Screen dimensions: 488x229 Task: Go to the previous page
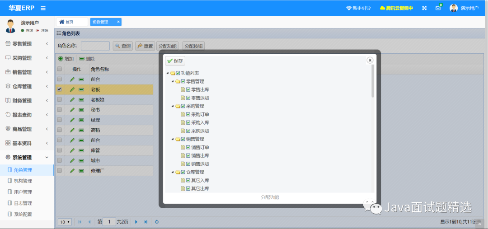tap(89, 222)
